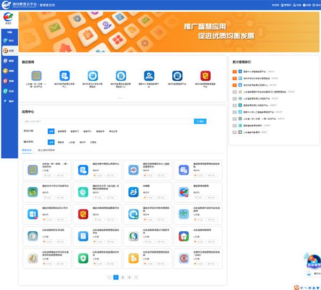Toggle favorite on 山东省教育招生考试院 card

tap(48, 242)
